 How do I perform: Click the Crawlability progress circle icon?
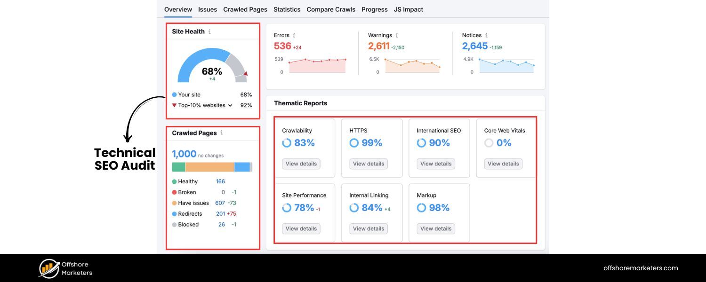pos(287,142)
